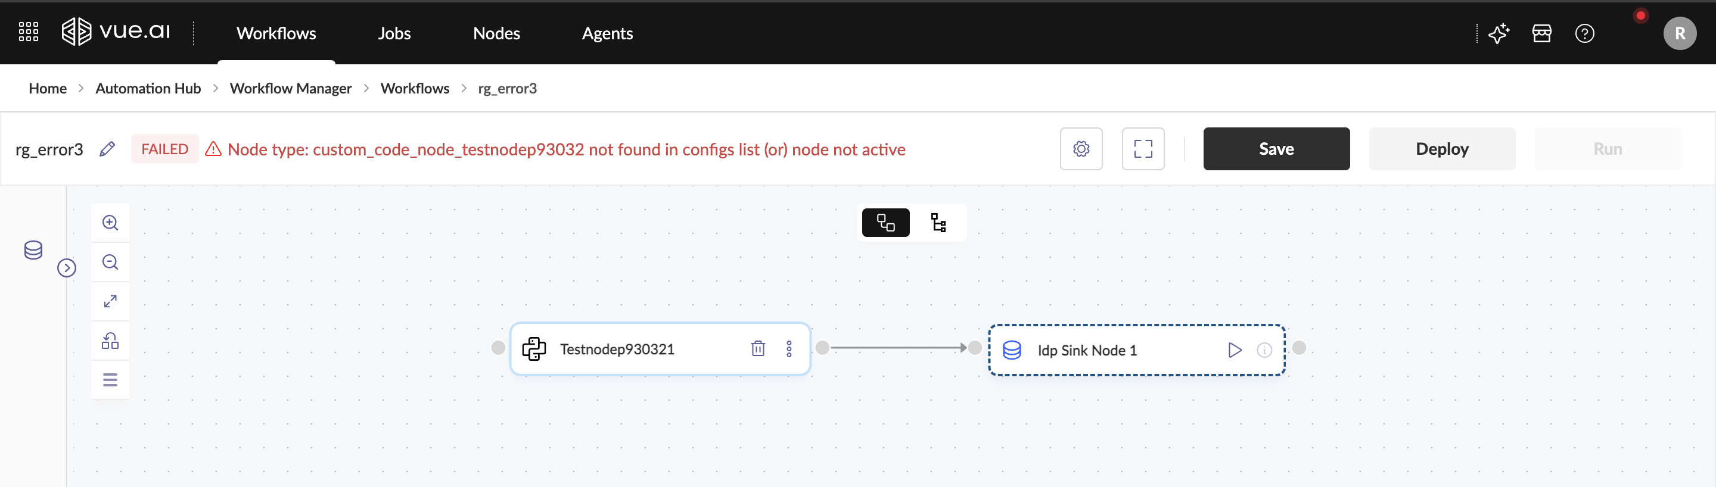This screenshot has width=1716, height=487.
Task: Navigate to Workflow Manager breadcrumb
Action: (290, 89)
